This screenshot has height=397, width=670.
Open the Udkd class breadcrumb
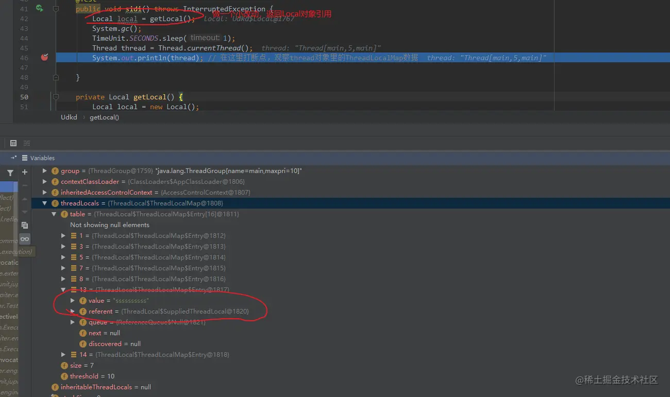tap(69, 117)
